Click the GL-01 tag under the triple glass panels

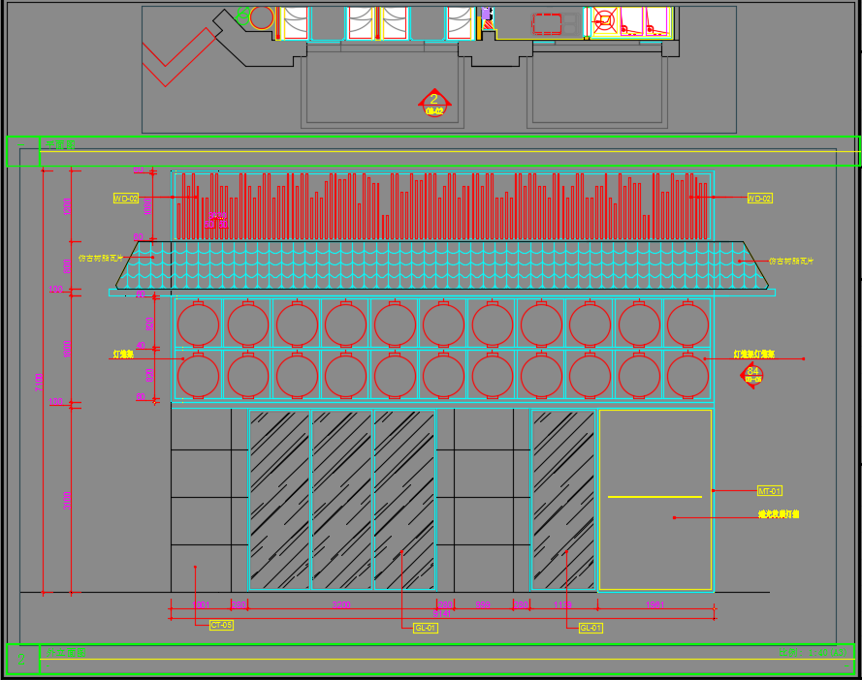click(x=425, y=628)
